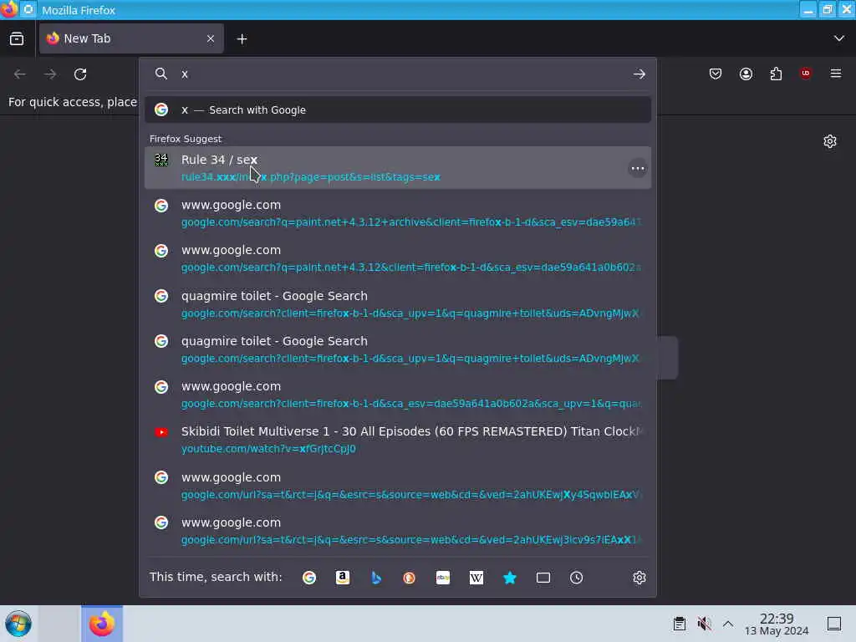856x642 pixels.
Task: Search this time with Google
Action: point(309,578)
